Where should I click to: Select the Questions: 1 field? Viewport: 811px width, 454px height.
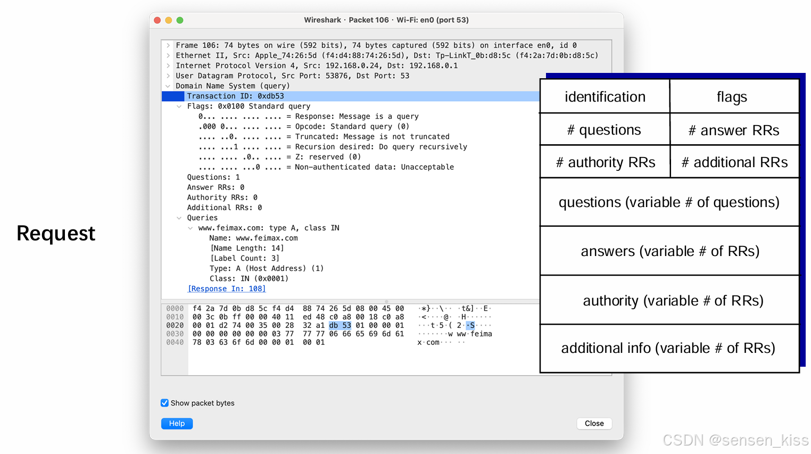213,177
